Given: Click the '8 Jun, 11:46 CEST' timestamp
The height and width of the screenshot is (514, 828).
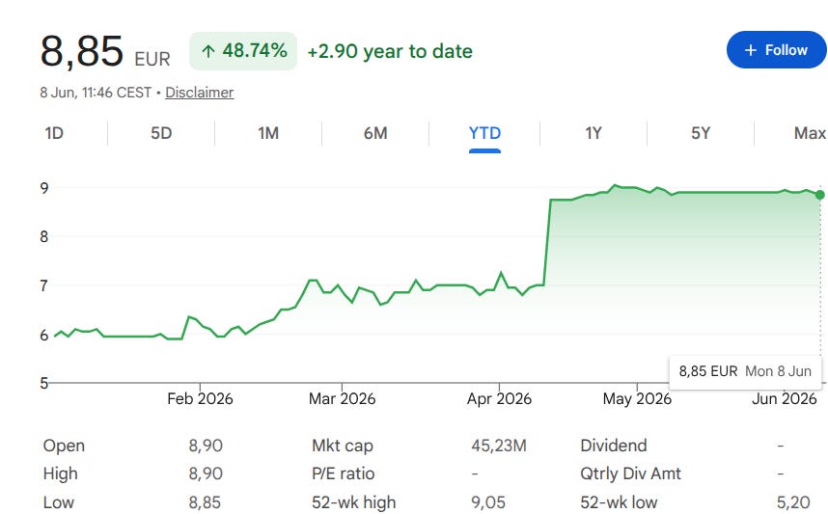Looking at the screenshot, I should click(x=96, y=93).
